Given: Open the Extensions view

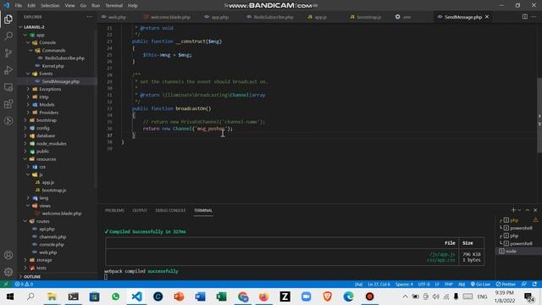Looking at the screenshot, I should (8, 104).
